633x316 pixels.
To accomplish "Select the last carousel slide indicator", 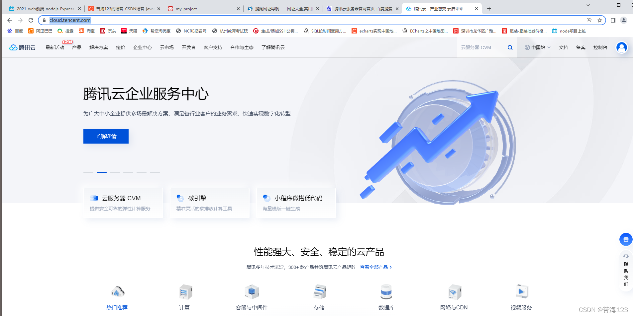I will (x=155, y=172).
